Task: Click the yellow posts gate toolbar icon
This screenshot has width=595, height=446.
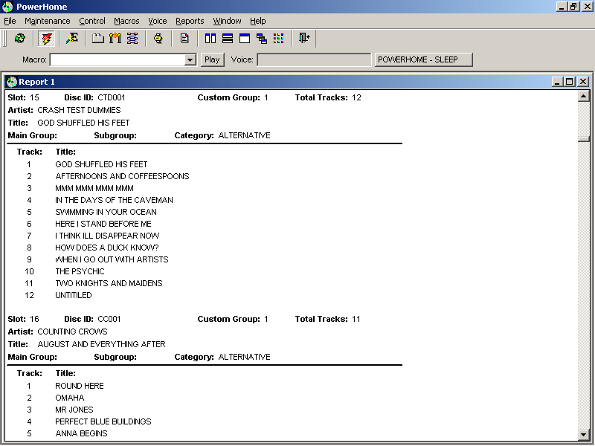Action: tap(115, 39)
